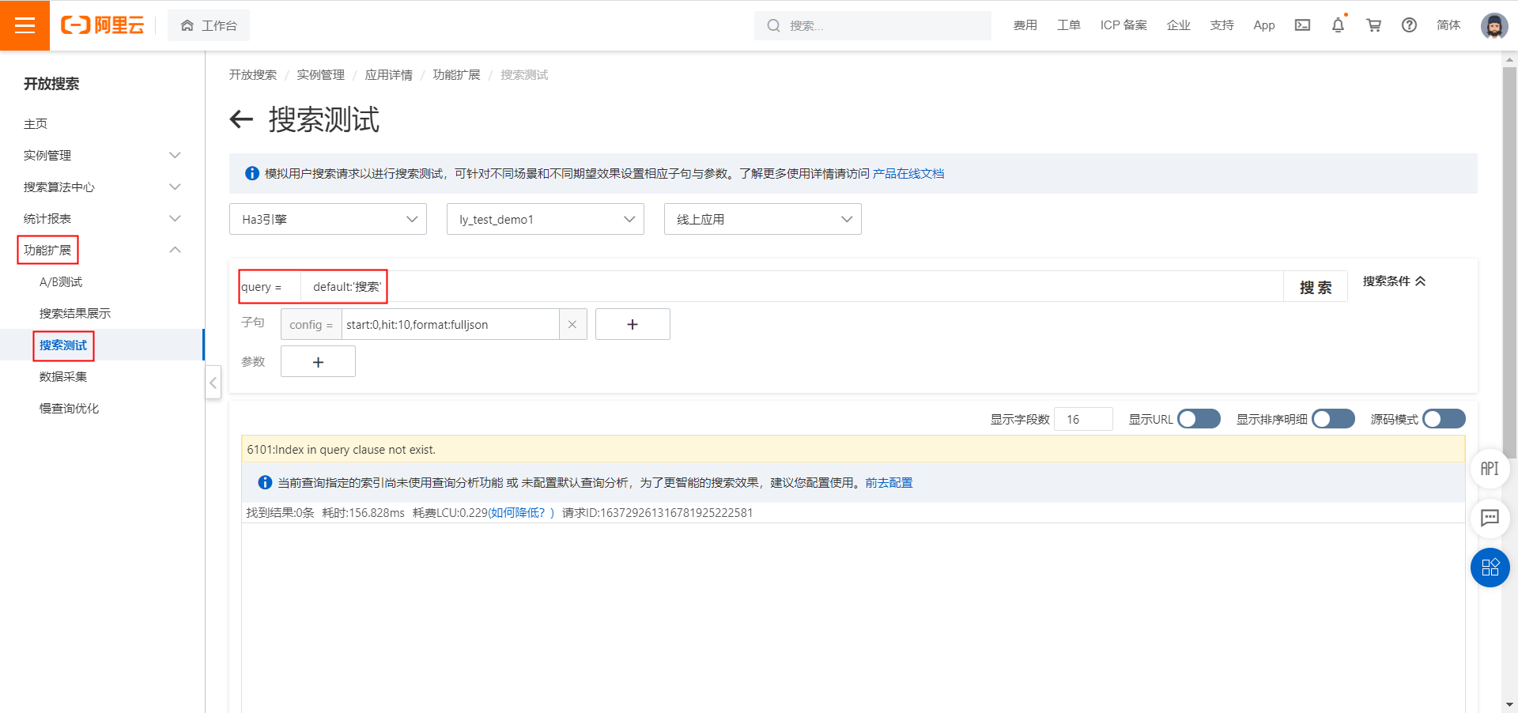Click the 显示字段数 field showing 16
This screenshot has width=1518, height=713.
pyautogui.click(x=1083, y=419)
